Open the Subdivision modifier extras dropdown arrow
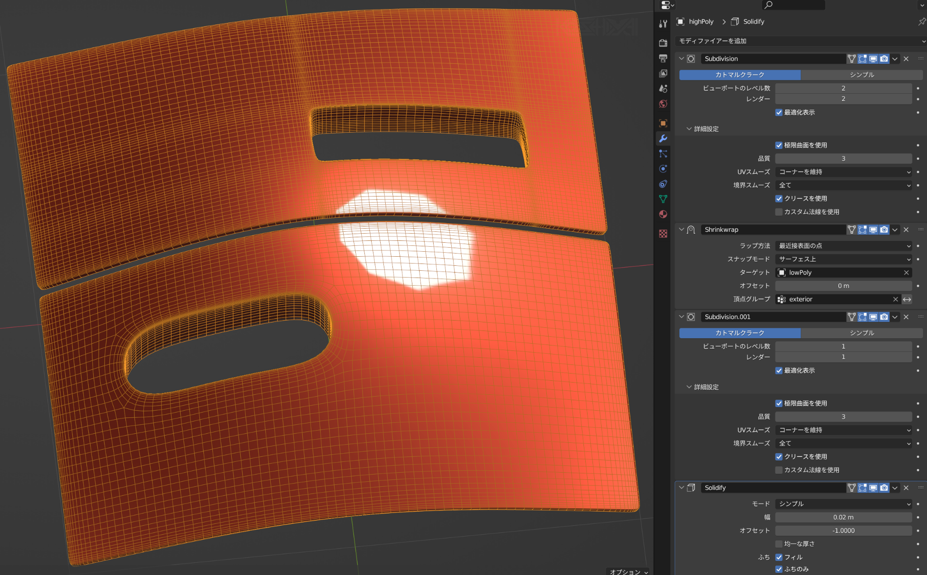This screenshot has width=927, height=575. click(895, 59)
